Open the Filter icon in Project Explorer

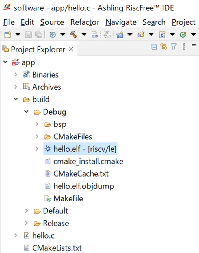tap(174, 46)
